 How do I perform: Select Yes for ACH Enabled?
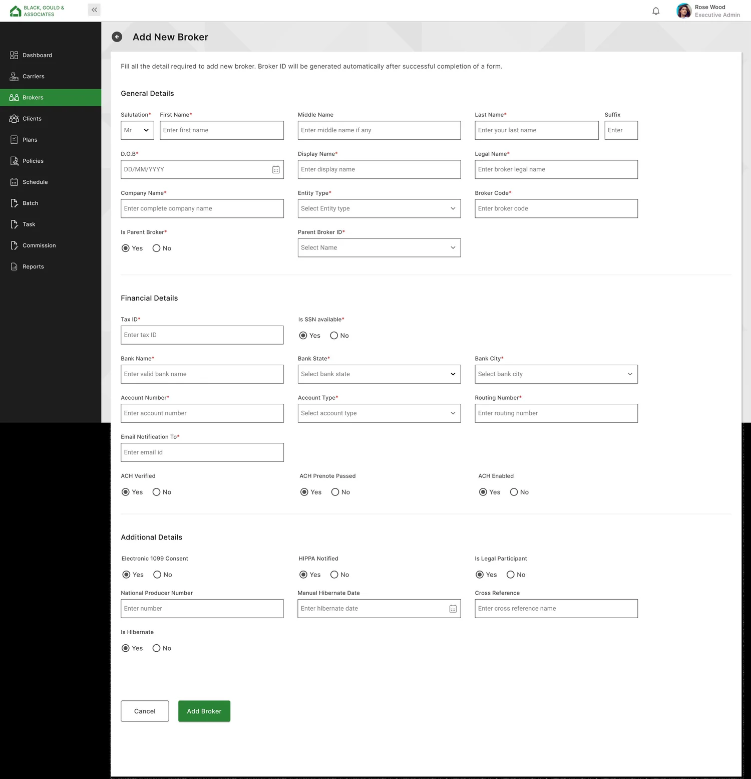[483, 492]
